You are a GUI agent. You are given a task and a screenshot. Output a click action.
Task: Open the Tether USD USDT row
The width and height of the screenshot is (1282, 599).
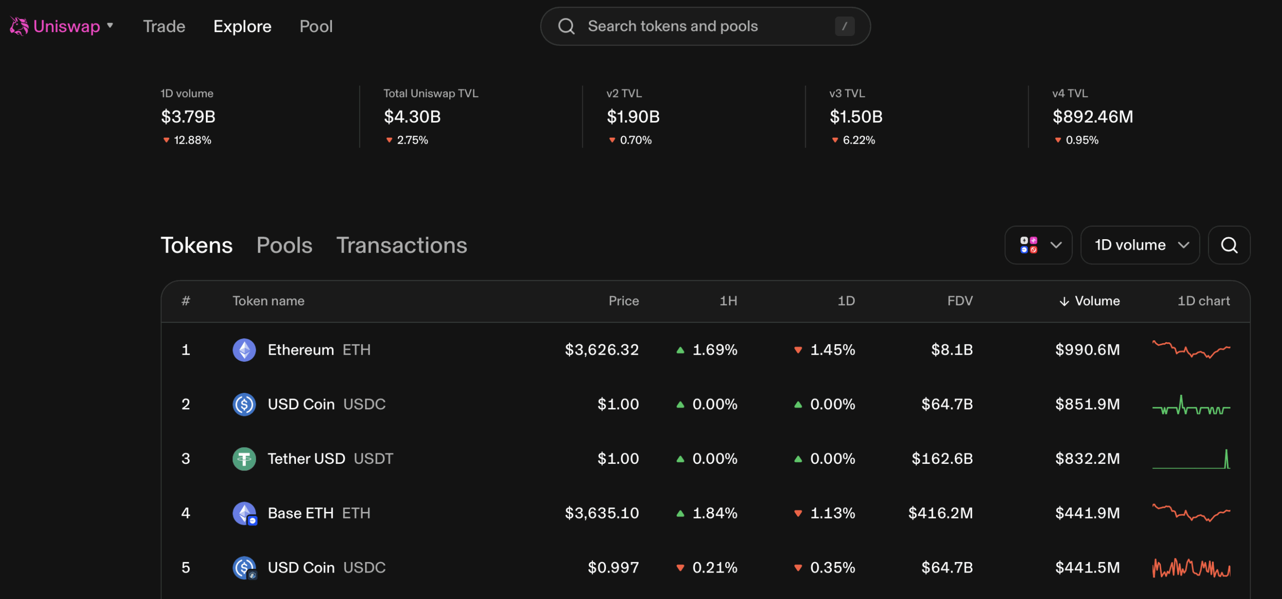(706, 459)
